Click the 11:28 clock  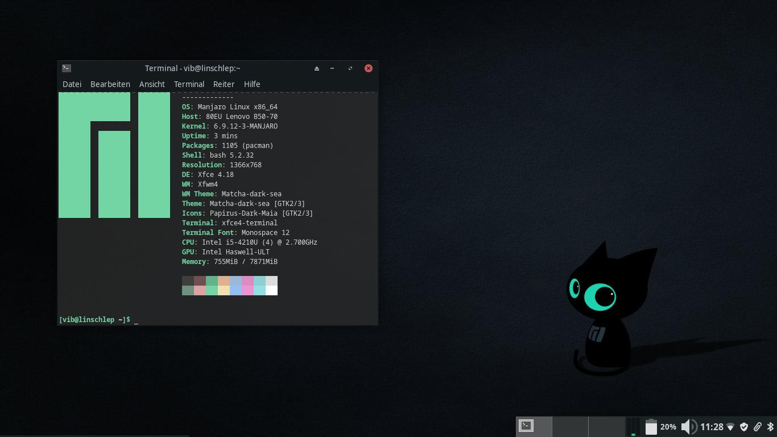pyautogui.click(x=712, y=427)
